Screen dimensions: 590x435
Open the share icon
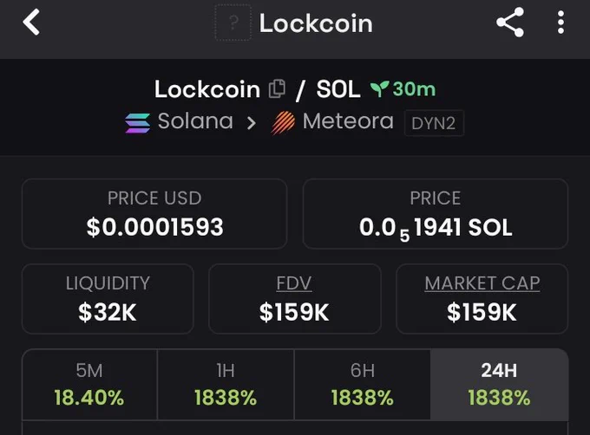510,22
